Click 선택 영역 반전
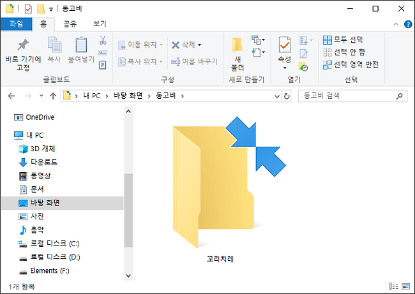Image resolution: width=415 pixels, height=294 pixels. point(351,64)
